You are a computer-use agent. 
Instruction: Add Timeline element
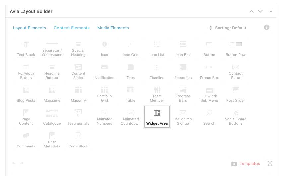coord(157,71)
